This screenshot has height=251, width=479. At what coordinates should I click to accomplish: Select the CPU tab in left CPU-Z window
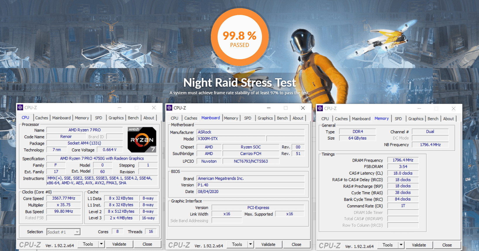coord(25,117)
